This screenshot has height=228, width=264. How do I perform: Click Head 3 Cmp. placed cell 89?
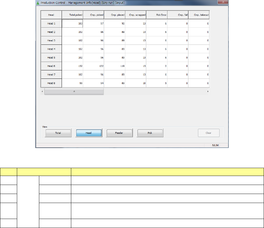115,40
